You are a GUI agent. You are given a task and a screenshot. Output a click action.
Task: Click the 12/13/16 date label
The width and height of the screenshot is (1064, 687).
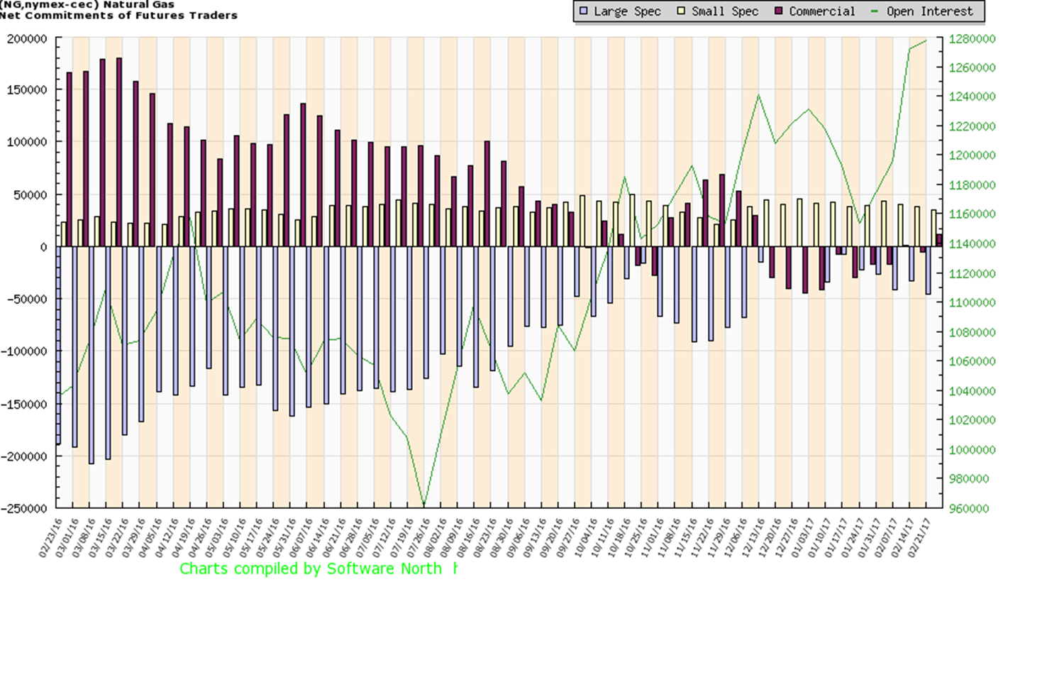755,537
